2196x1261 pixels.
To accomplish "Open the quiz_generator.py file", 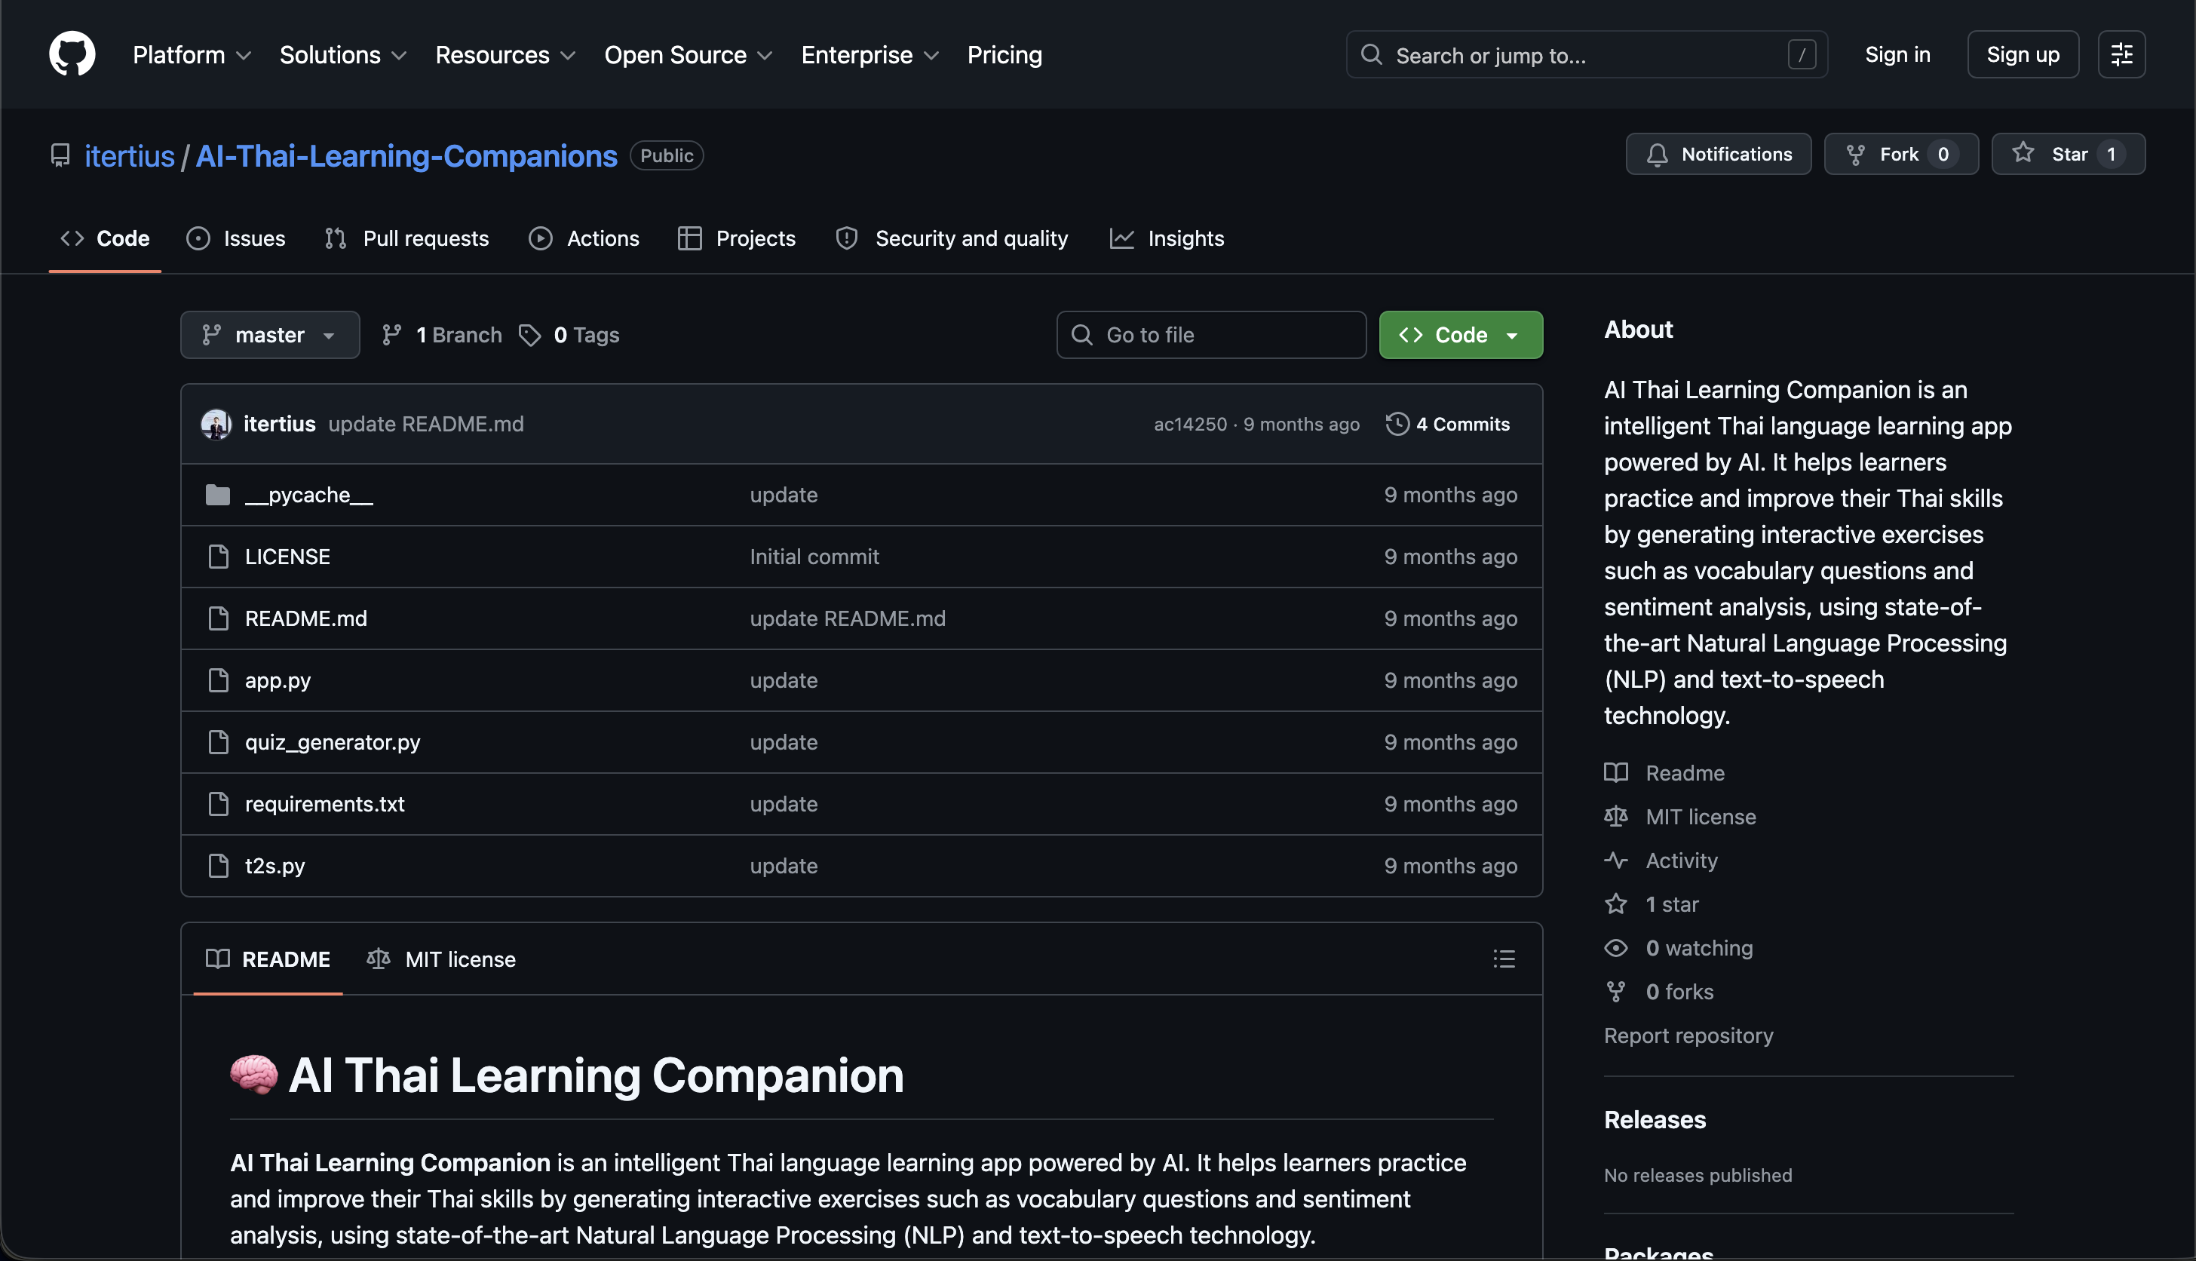I will pos(333,742).
